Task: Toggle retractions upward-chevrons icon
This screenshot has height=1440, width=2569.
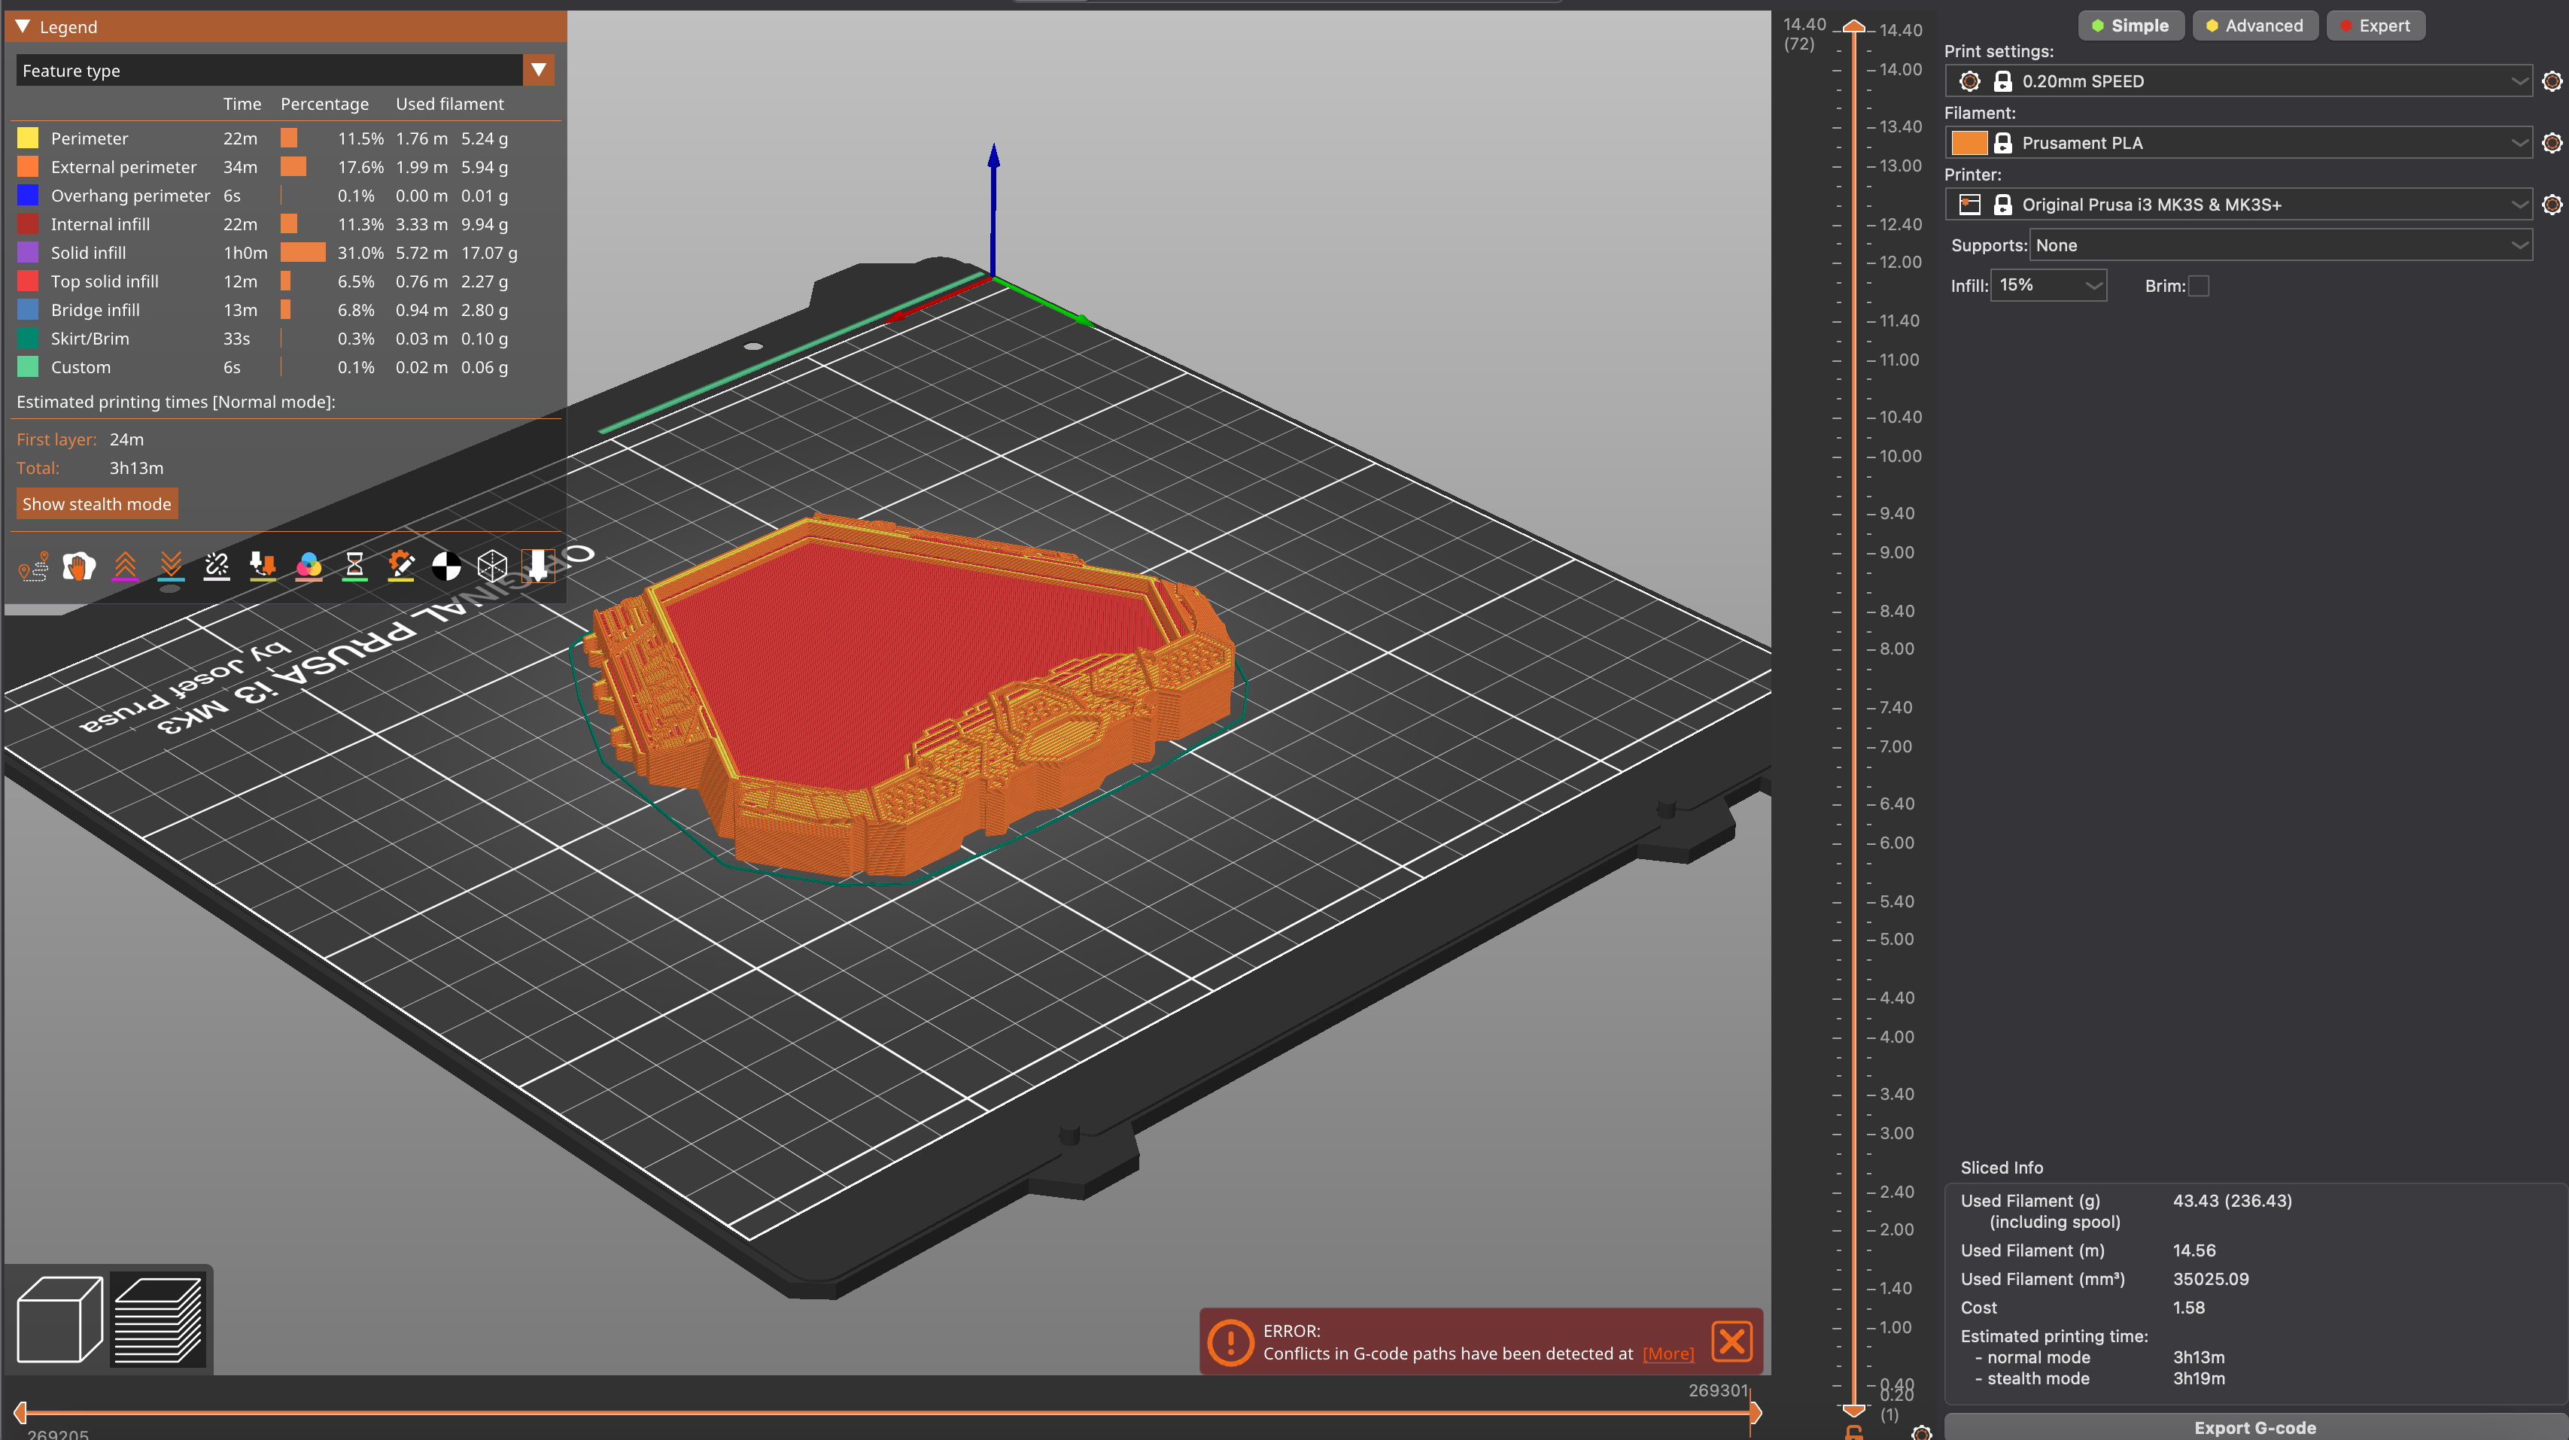Action: pos(125,567)
